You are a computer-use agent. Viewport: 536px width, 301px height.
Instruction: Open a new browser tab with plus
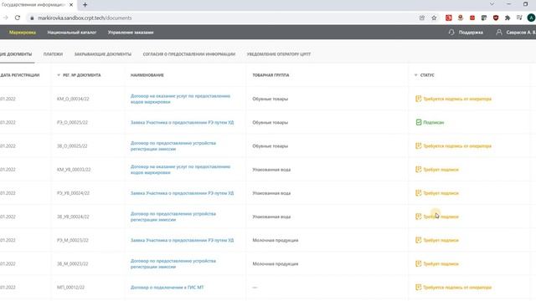pos(85,5)
